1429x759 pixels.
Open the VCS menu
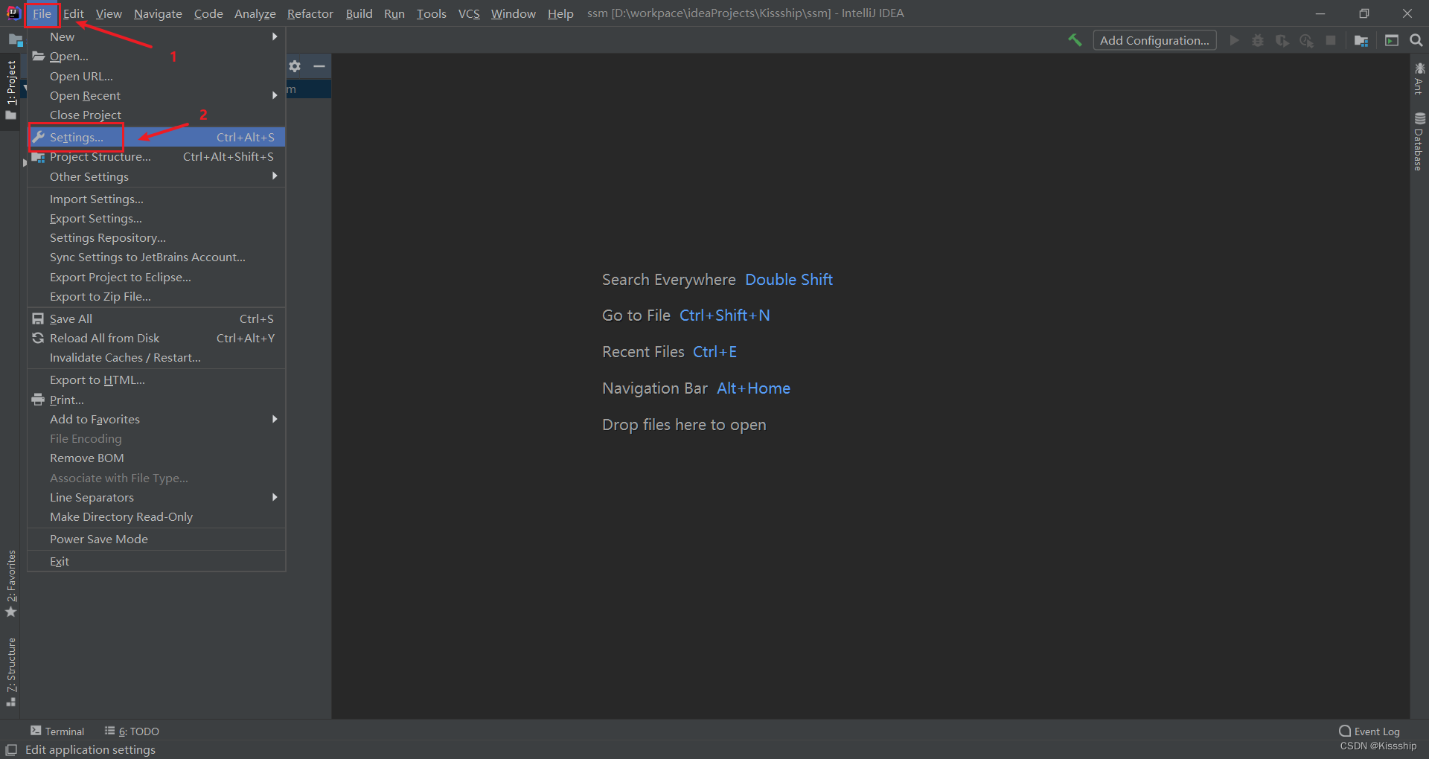(x=469, y=13)
